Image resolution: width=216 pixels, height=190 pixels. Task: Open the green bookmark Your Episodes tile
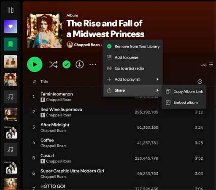[11, 44]
